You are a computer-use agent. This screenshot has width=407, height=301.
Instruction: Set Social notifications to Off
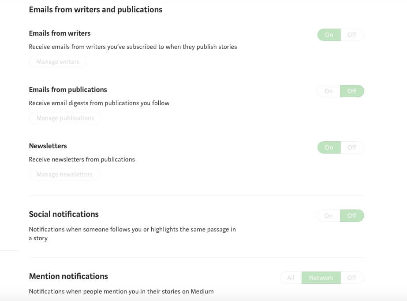click(352, 216)
